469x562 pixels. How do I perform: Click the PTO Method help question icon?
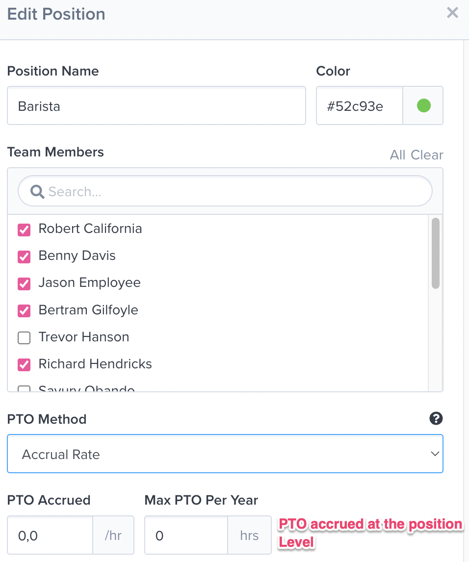[436, 418]
